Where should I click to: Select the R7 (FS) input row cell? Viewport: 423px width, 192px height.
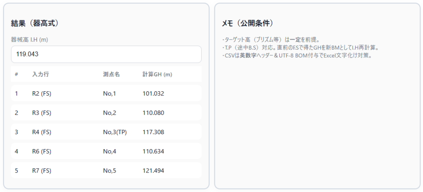[x=41, y=171]
